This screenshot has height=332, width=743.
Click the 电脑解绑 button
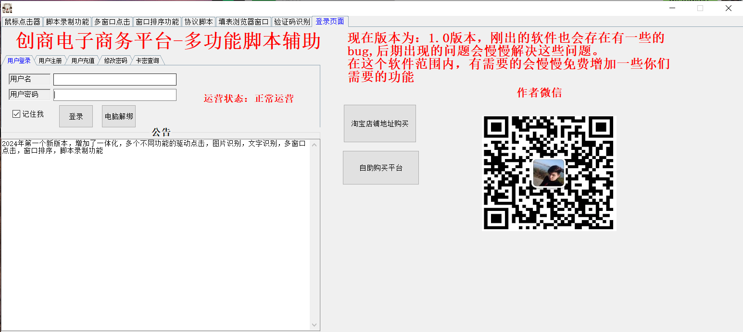(119, 116)
